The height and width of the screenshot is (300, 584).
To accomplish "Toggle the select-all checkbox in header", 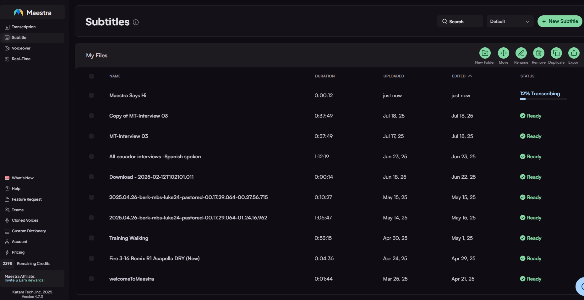I will pyautogui.click(x=91, y=76).
